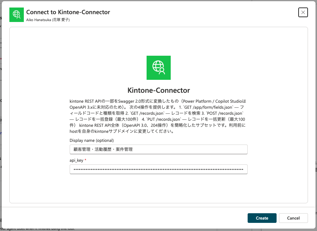The width and height of the screenshot is (317, 231).
Task: Focus the api_key password field
Action: [159, 169]
